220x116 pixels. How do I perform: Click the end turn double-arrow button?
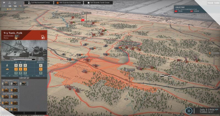189,111
